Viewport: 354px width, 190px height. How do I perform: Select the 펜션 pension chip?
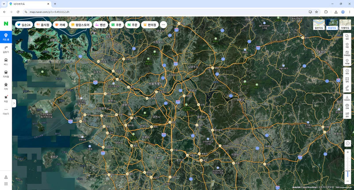(x=100, y=25)
